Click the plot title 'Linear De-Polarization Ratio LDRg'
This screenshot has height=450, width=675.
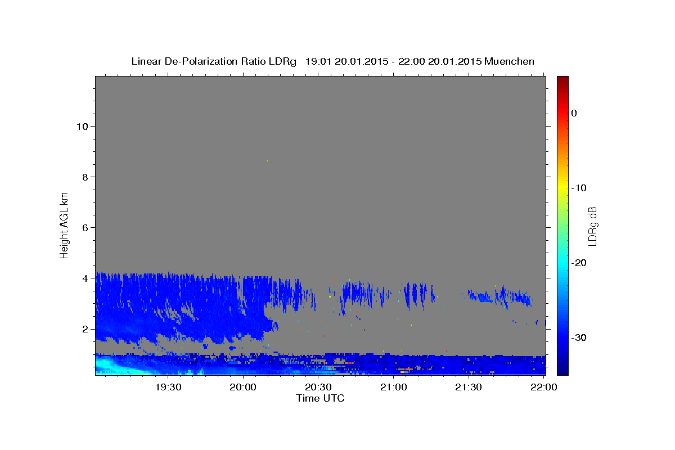[x=214, y=61]
